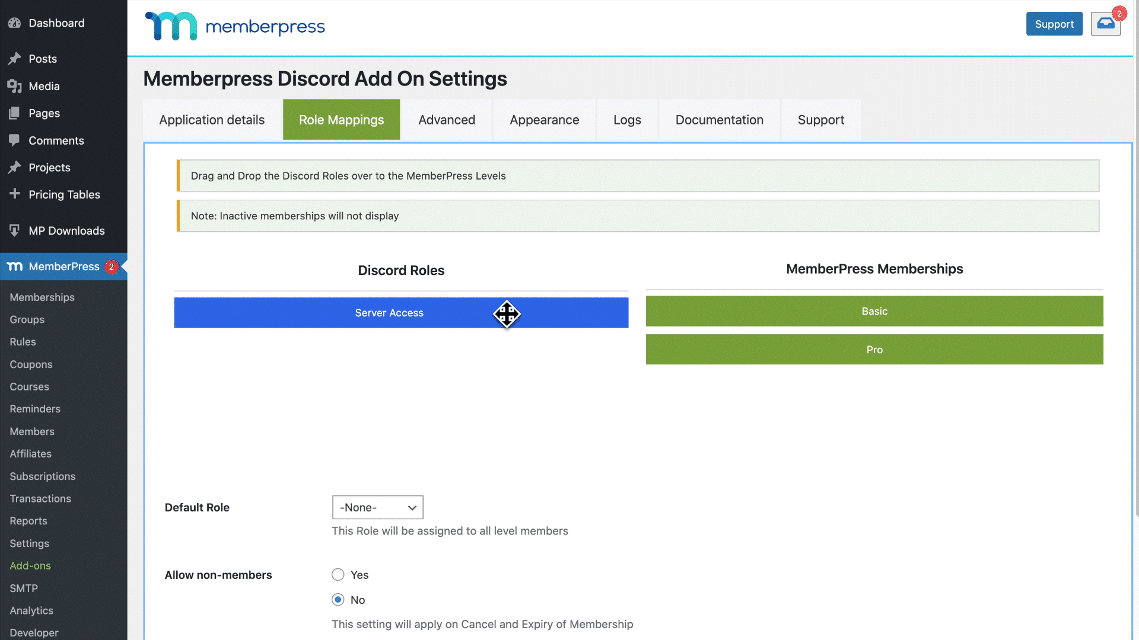Click the Dashboard gauge icon
Screen dimensions: 1139x640
[x=14, y=23]
